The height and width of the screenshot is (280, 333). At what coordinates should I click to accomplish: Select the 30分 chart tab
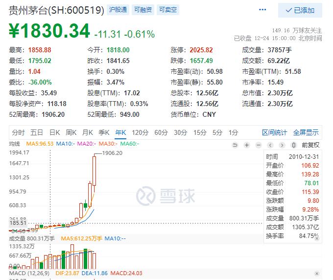[181, 133]
